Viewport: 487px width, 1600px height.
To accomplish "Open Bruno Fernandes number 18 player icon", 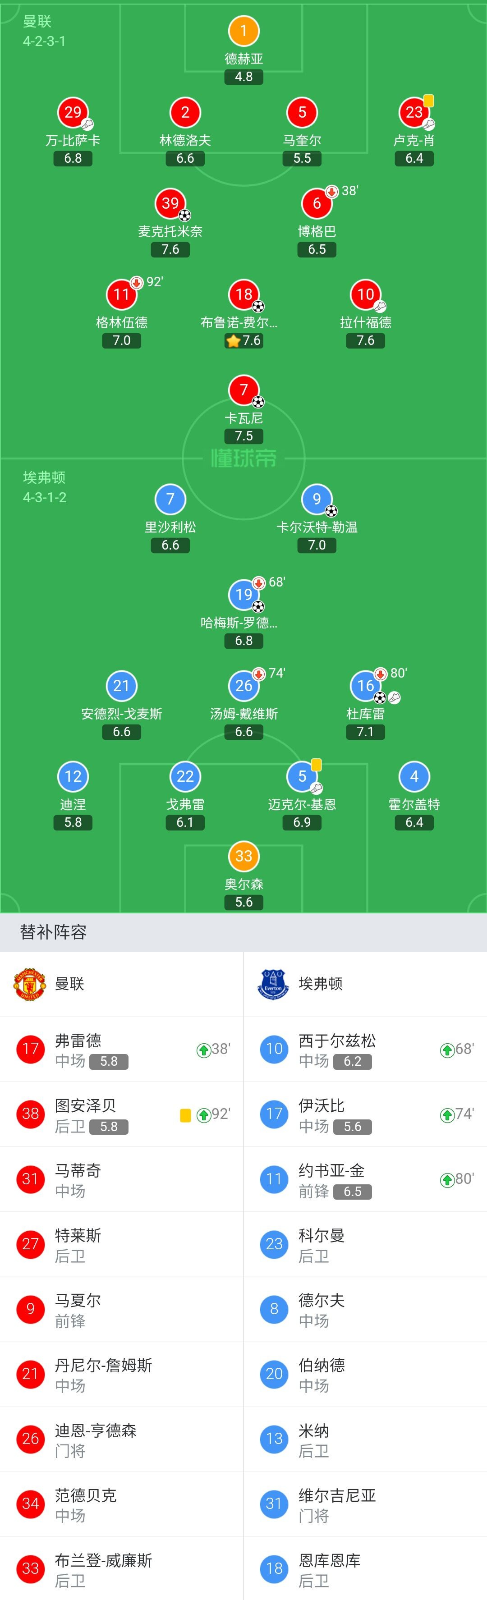I will coord(243,294).
